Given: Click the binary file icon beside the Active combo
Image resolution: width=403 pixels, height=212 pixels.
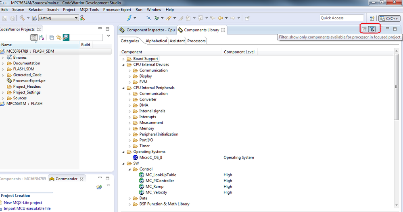Looking at the screenshot, I should pyautogui.click(x=34, y=18).
